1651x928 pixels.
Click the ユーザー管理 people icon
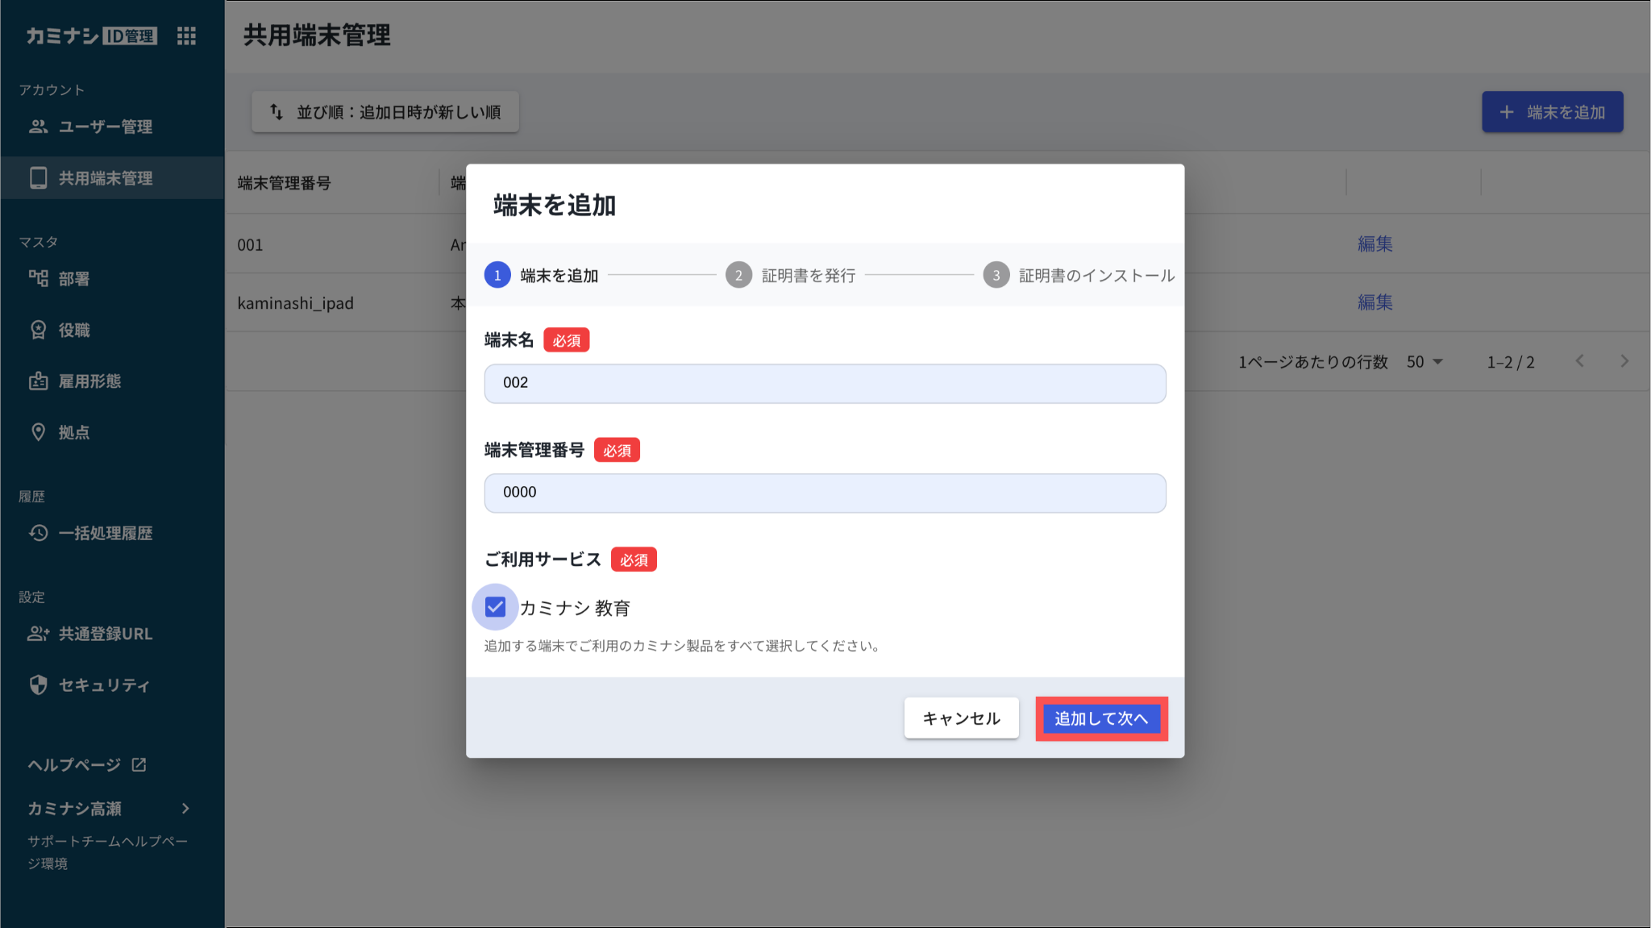[x=38, y=127]
